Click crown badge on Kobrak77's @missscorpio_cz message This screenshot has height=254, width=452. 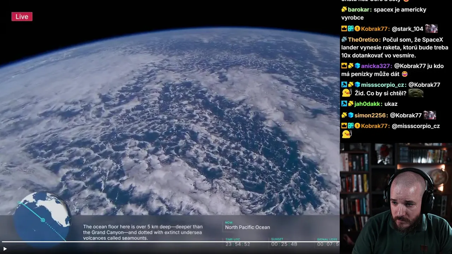[344, 126]
